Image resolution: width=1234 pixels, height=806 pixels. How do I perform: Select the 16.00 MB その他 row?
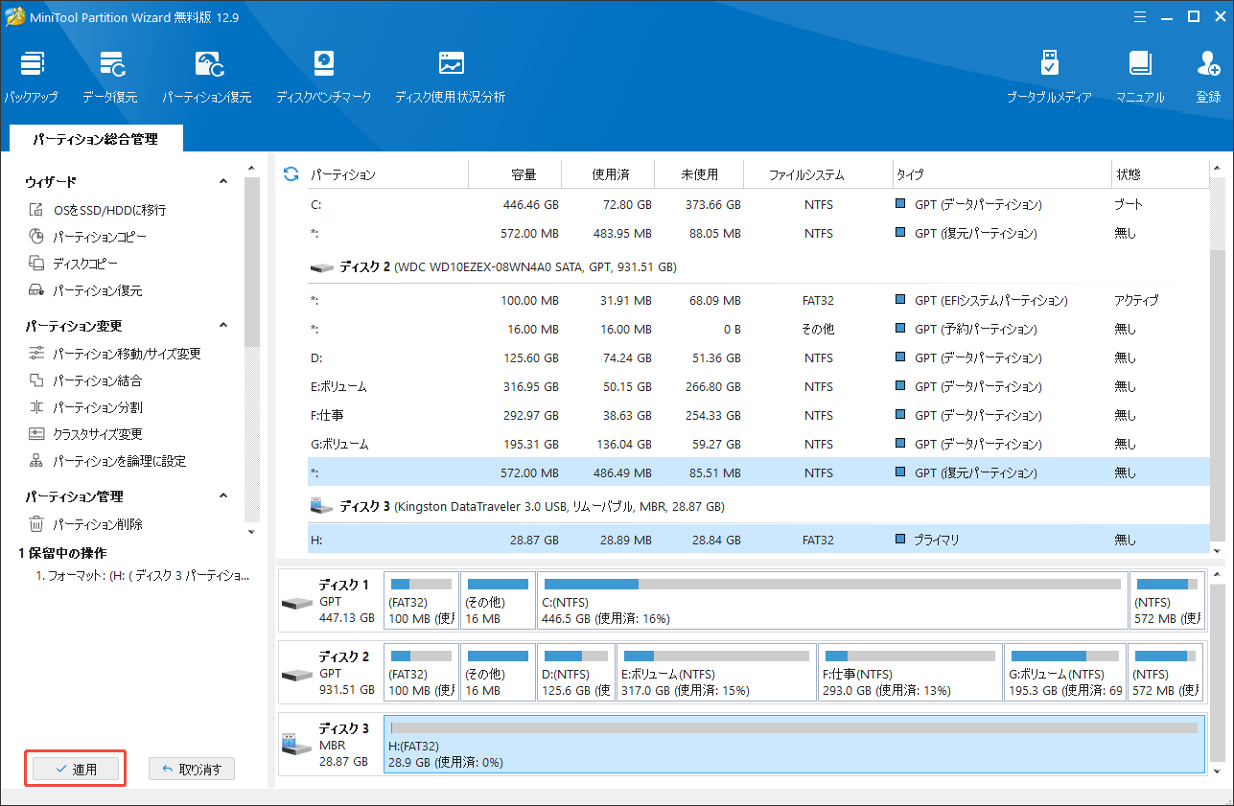coord(757,330)
